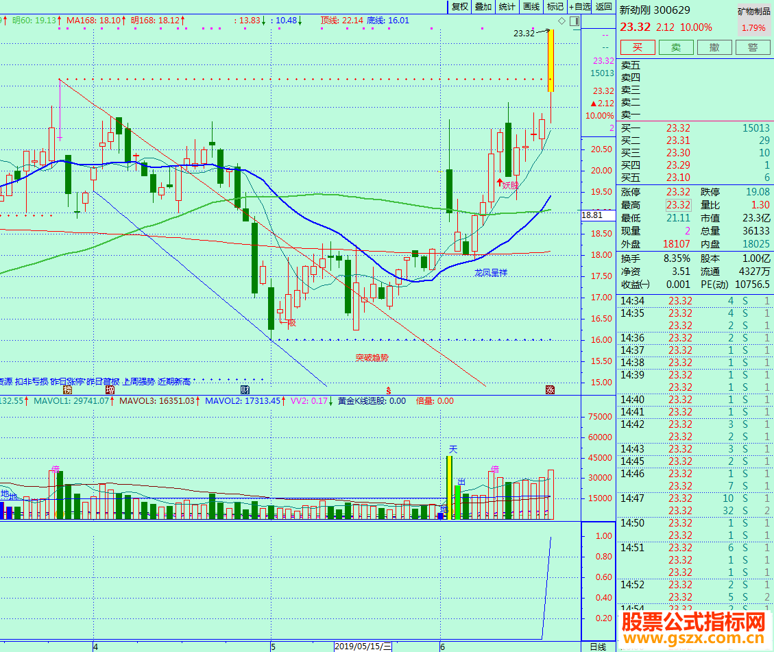Click the 上周强势 tag text

coord(138,381)
